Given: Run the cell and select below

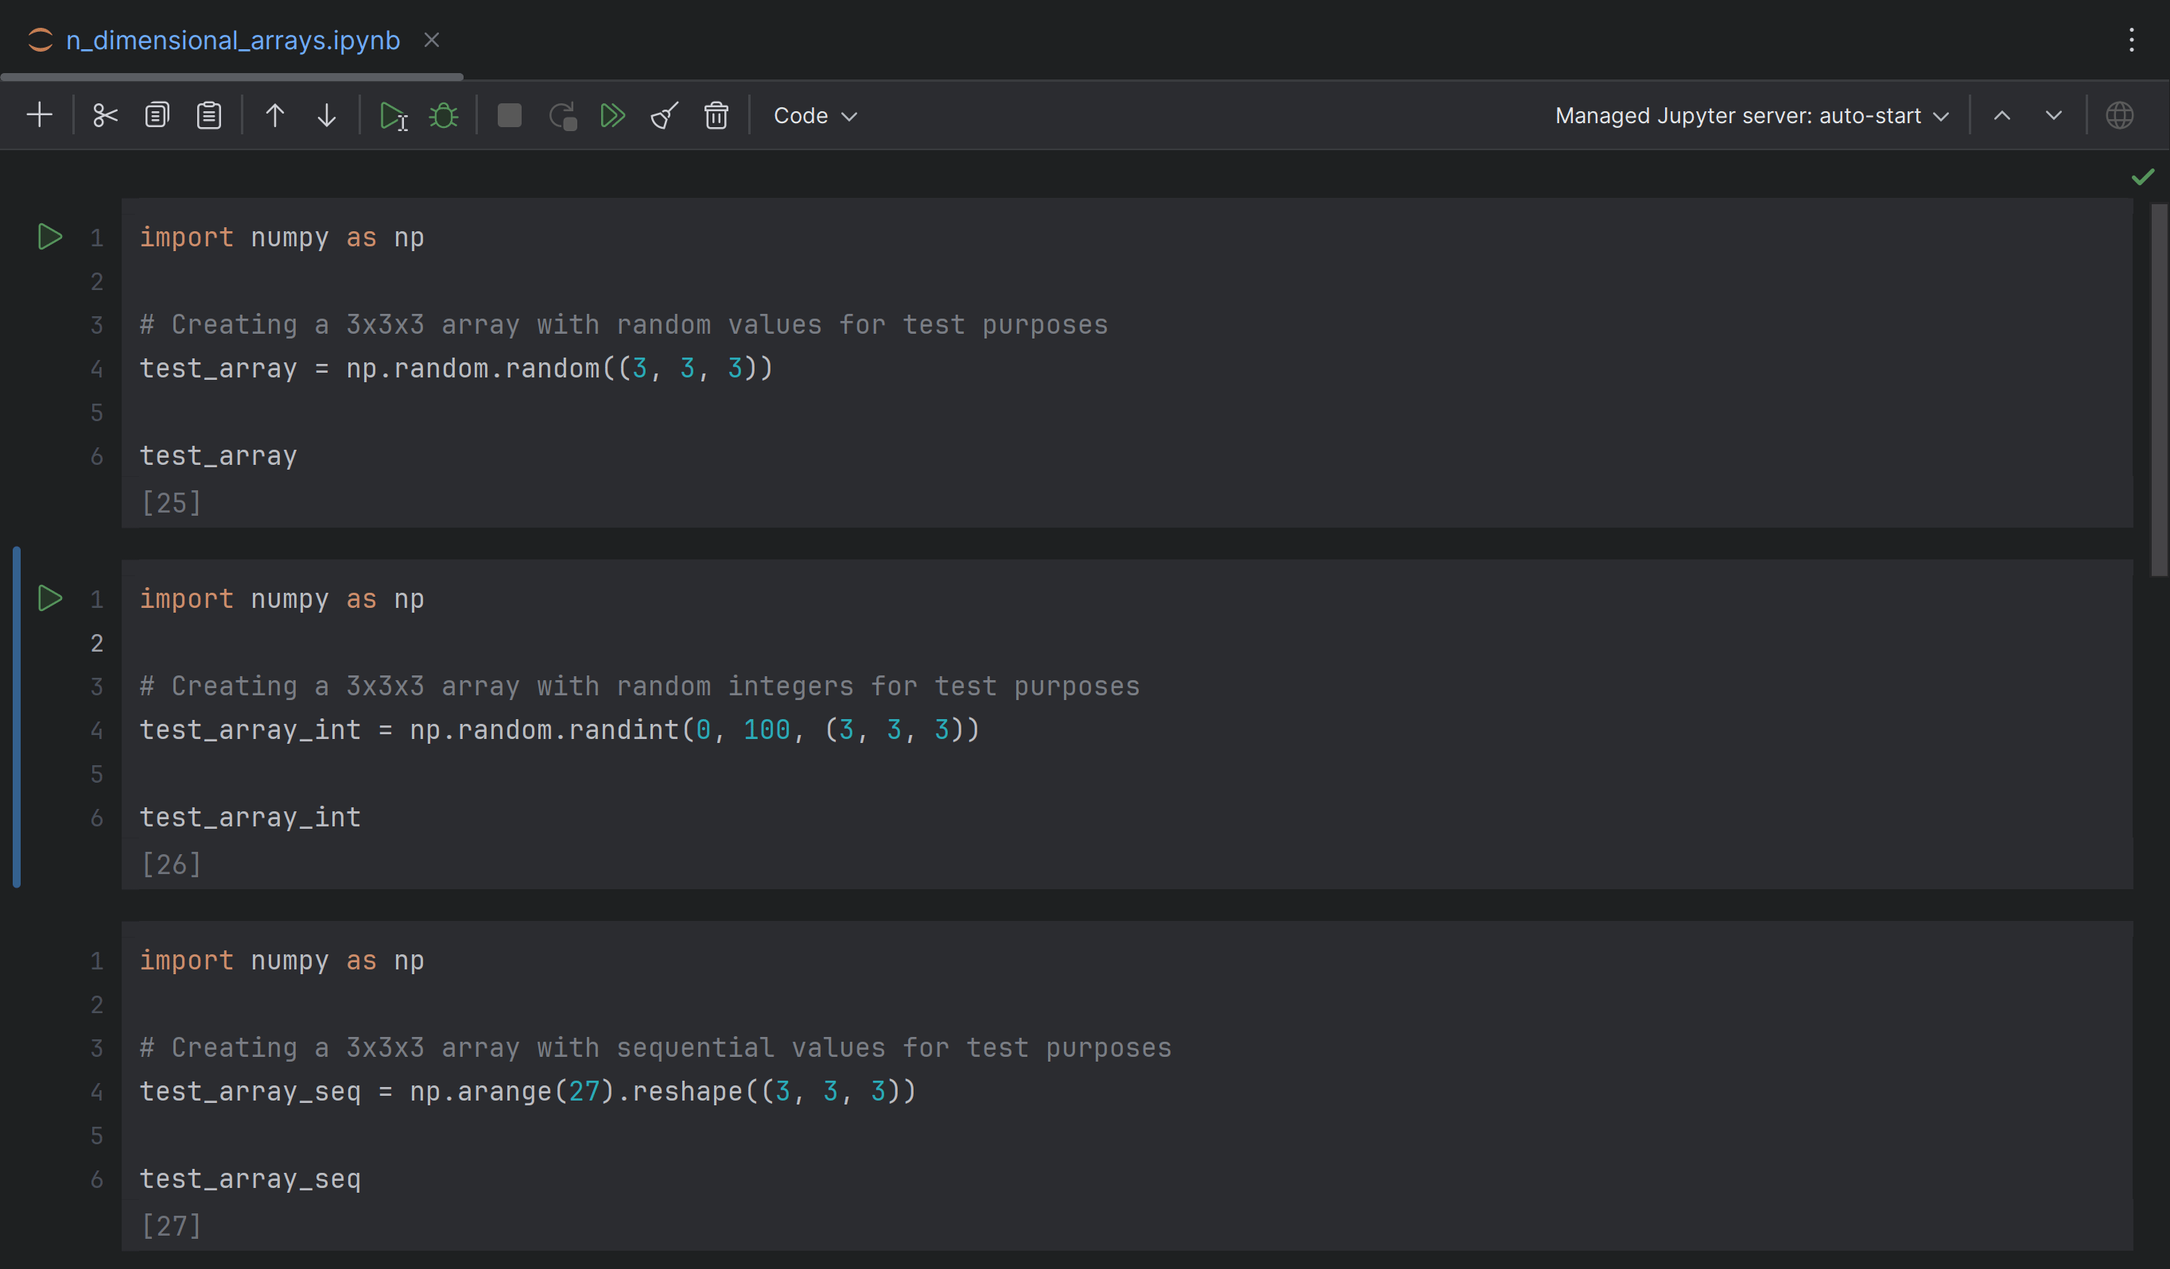Looking at the screenshot, I should point(393,115).
